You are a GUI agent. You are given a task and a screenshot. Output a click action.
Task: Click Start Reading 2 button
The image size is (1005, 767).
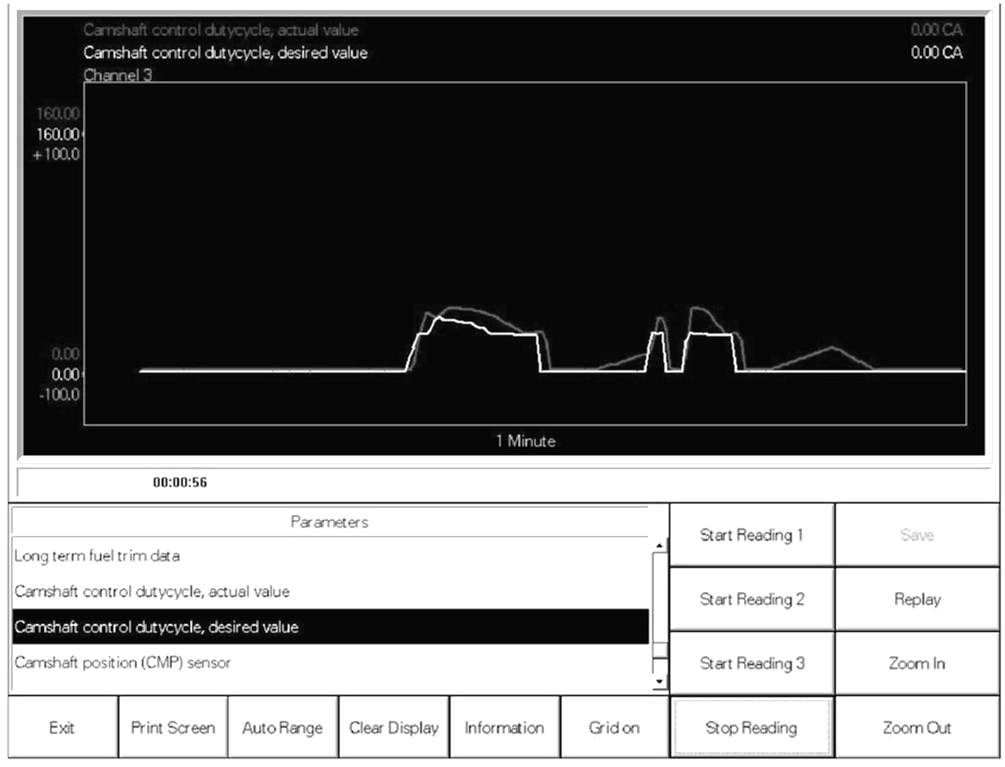751,599
